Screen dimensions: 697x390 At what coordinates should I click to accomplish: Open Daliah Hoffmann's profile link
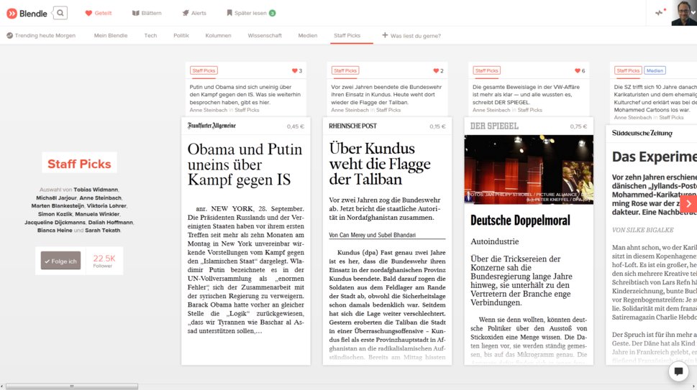pyautogui.click(x=110, y=222)
